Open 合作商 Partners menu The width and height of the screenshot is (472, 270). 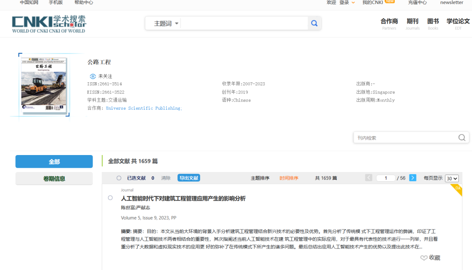point(389,24)
